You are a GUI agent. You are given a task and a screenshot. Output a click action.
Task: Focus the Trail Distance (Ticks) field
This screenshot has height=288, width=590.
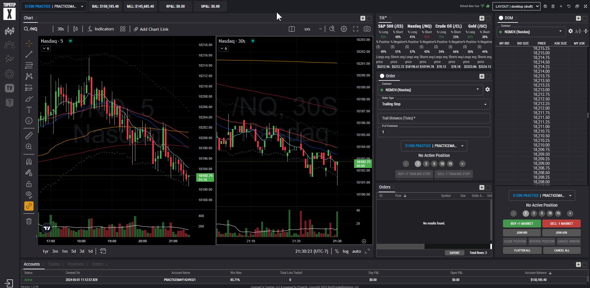click(x=434, y=118)
